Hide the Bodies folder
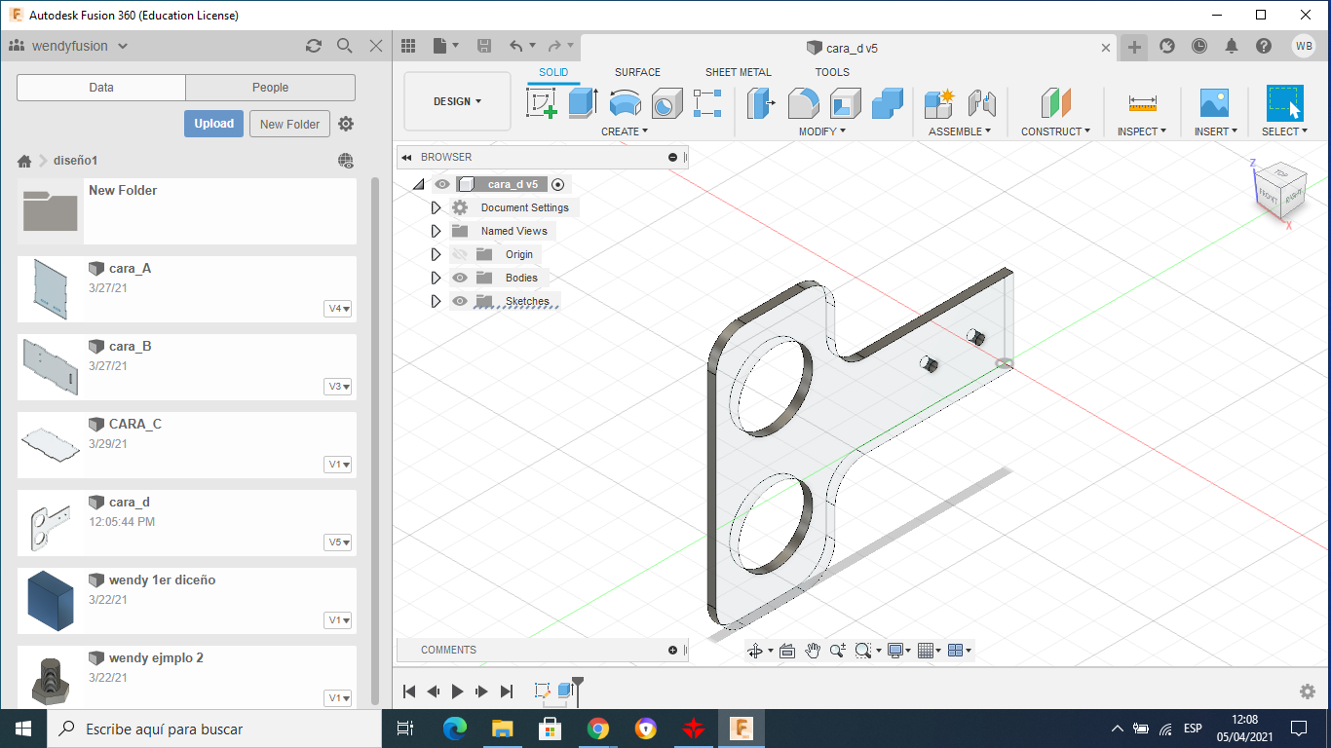 click(x=460, y=278)
